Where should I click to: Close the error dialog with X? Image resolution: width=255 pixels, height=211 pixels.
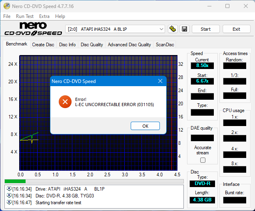click(160, 81)
